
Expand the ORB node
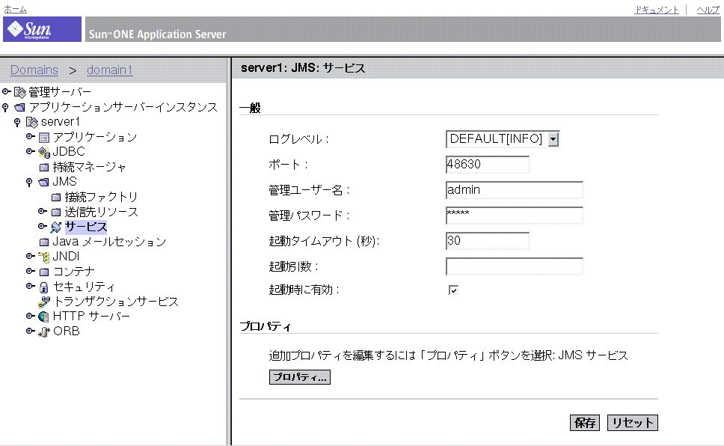pos(31,331)
